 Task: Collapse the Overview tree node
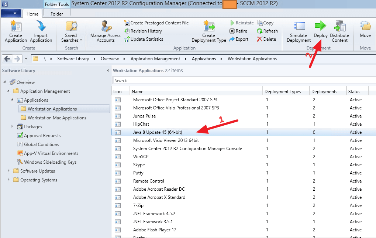pyautogui.click(x=5, y=82)
